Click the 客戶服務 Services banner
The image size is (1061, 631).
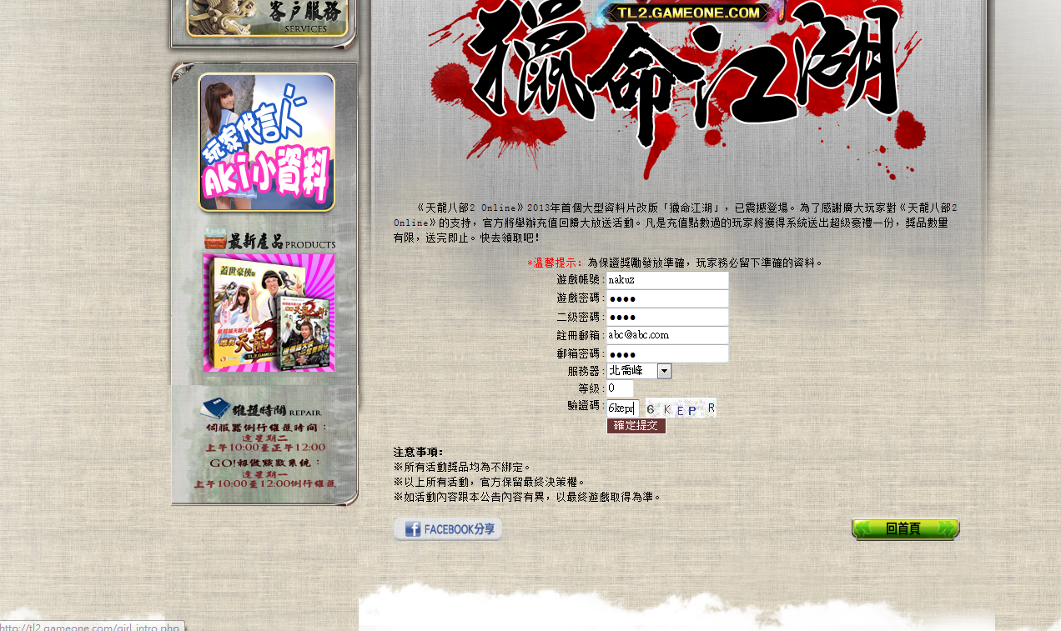click(x=267, y=18)
